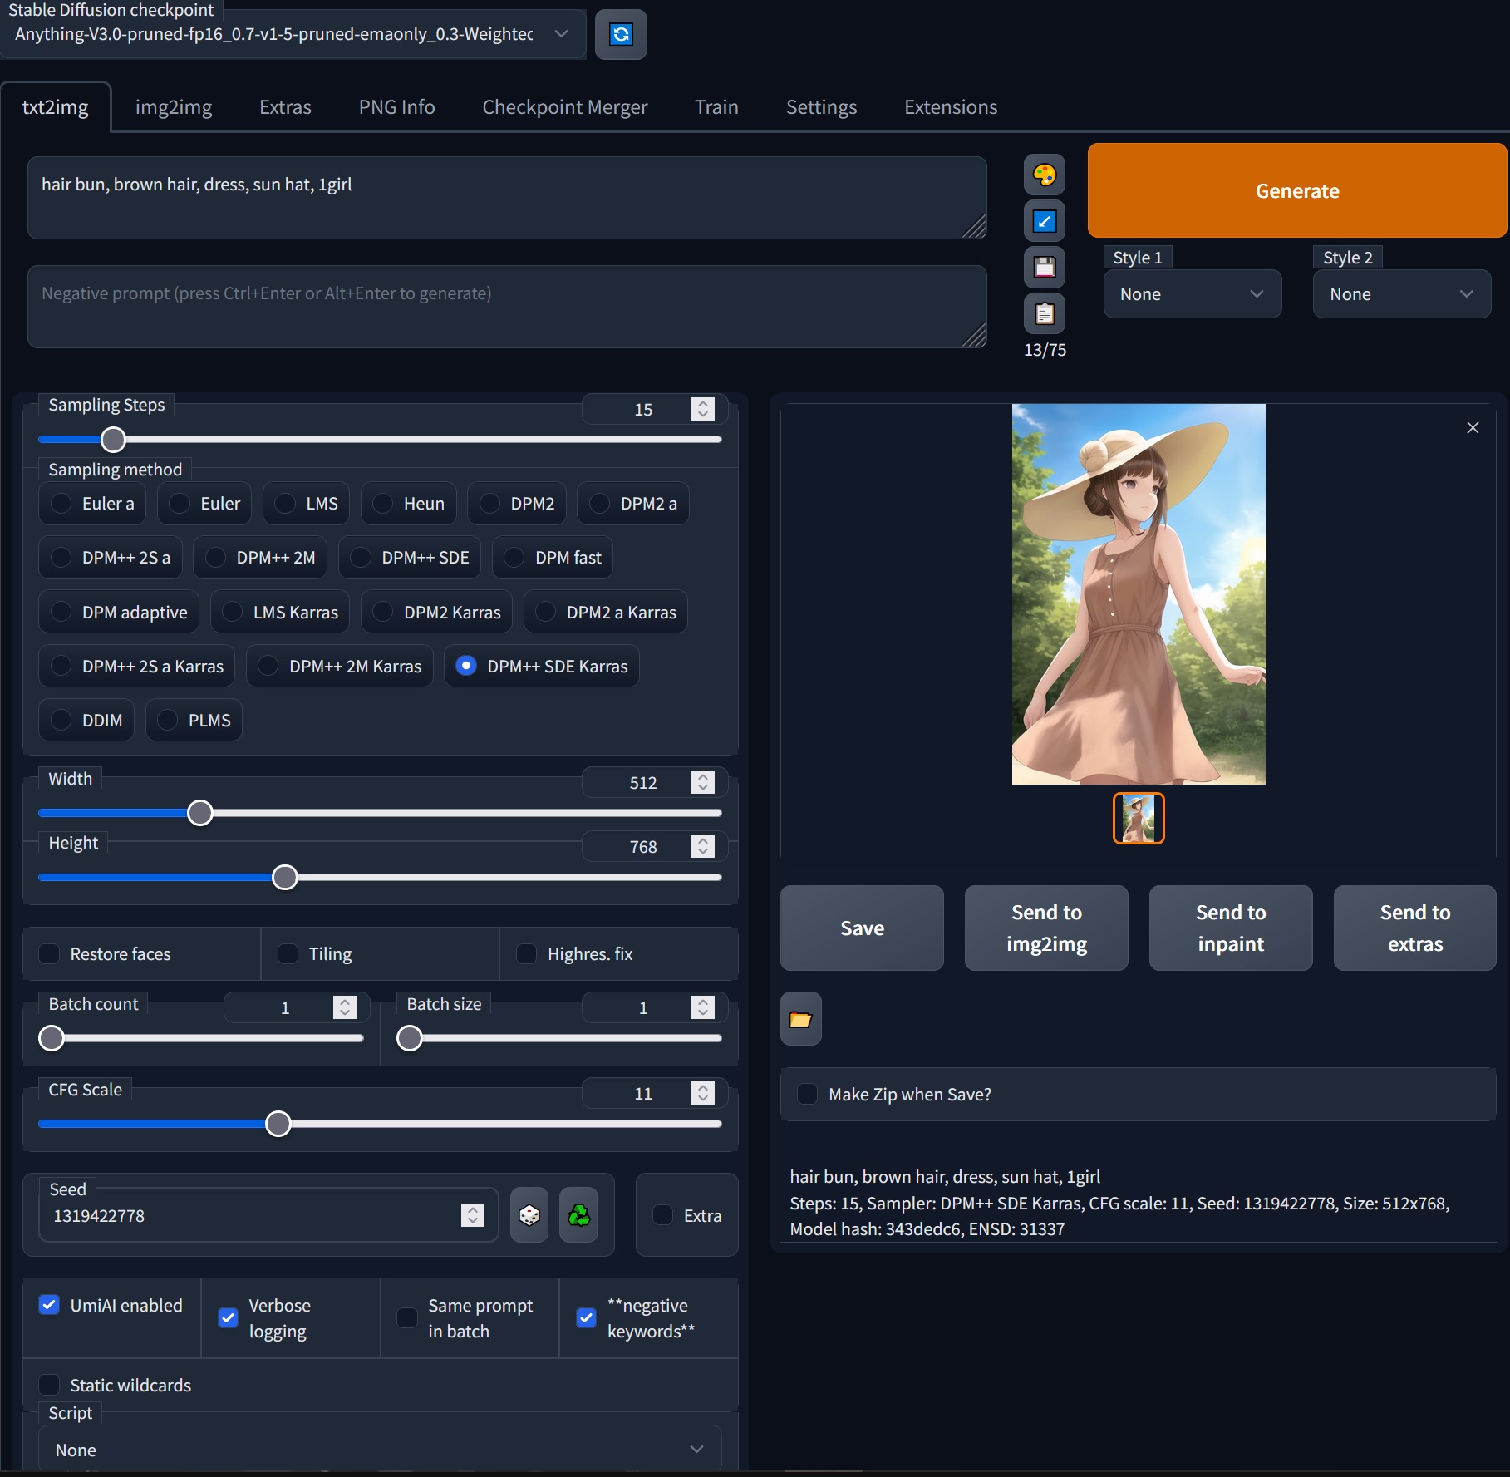
Task: Click the blue arrow read-parameters icon
Action: click(1045, 221)
